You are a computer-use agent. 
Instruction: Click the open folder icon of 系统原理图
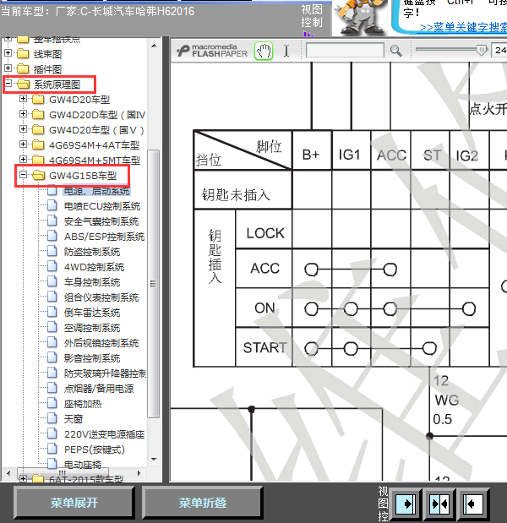tap(23, 84)
